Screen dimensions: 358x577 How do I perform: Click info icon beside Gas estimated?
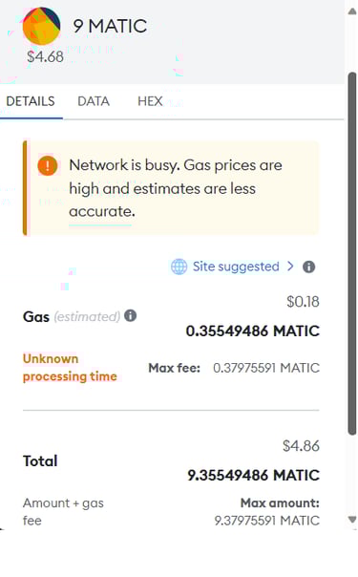[x=131, y=315]
